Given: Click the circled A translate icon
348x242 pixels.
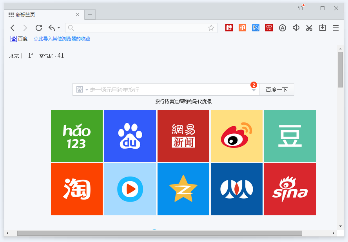Looking at the screenshot, I should coord(282,28).
